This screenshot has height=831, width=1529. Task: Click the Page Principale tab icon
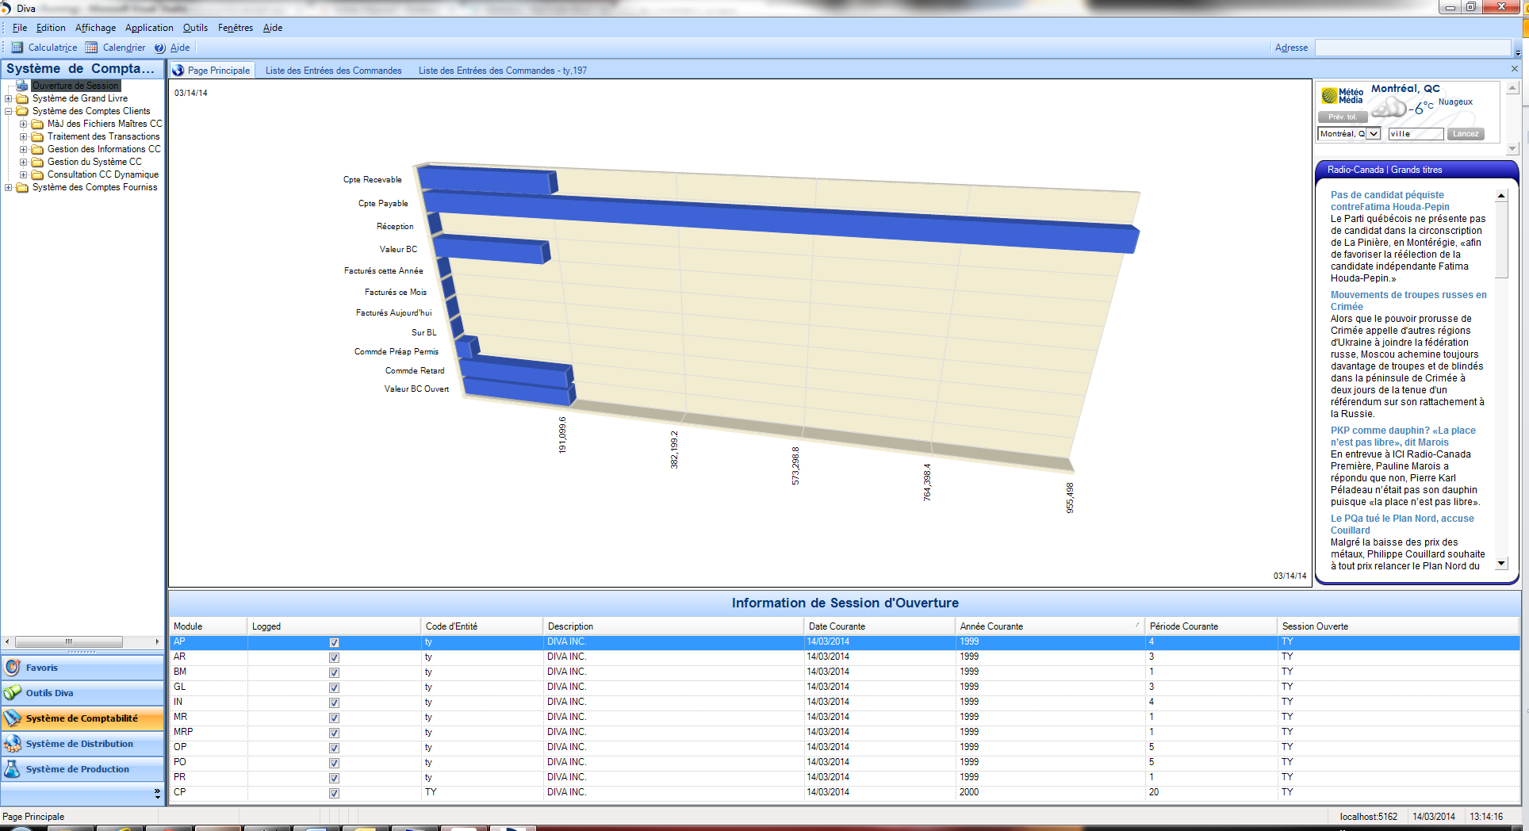178,71
